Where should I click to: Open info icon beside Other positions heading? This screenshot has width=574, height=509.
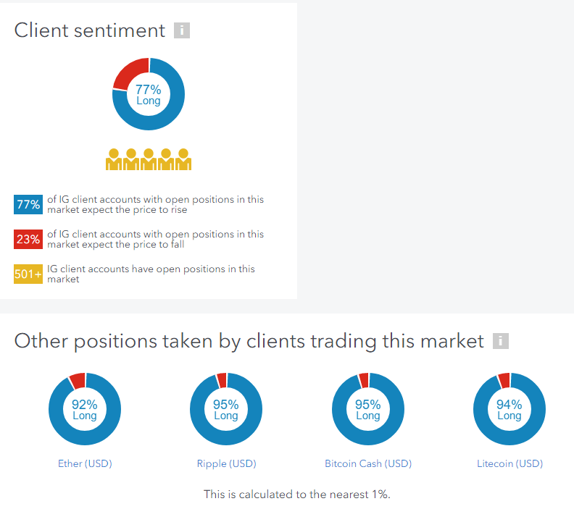click(500, 341)
